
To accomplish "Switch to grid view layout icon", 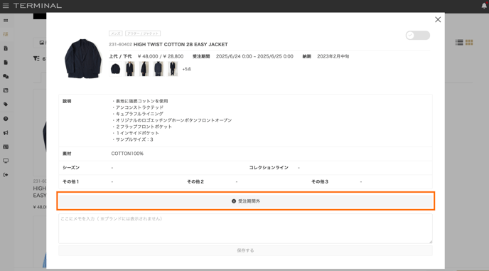I will click(469, 43).
